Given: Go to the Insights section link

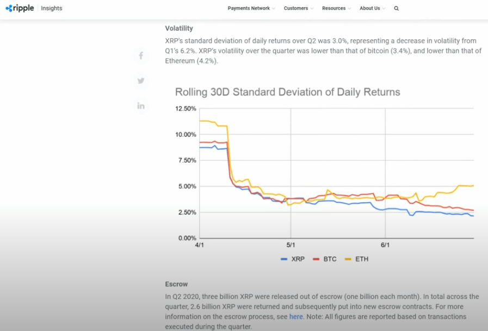Looking at the screenshot, I should pyautogui.click(x=52, y=8).
